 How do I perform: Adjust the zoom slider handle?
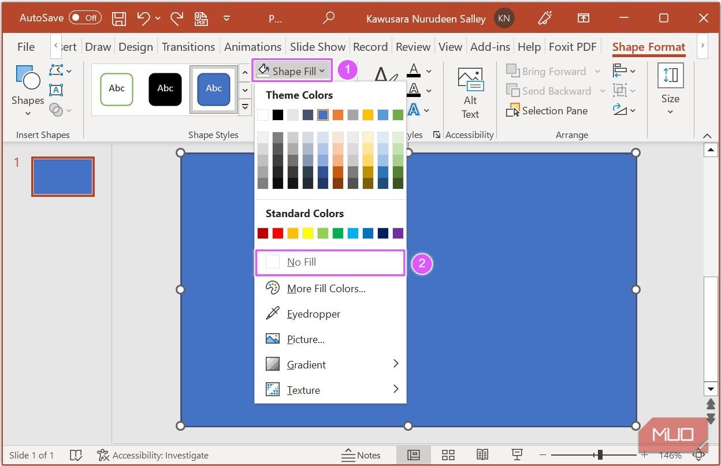pos(600,455)
